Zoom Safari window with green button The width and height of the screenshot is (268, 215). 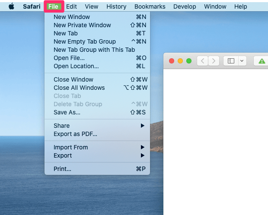189,61
